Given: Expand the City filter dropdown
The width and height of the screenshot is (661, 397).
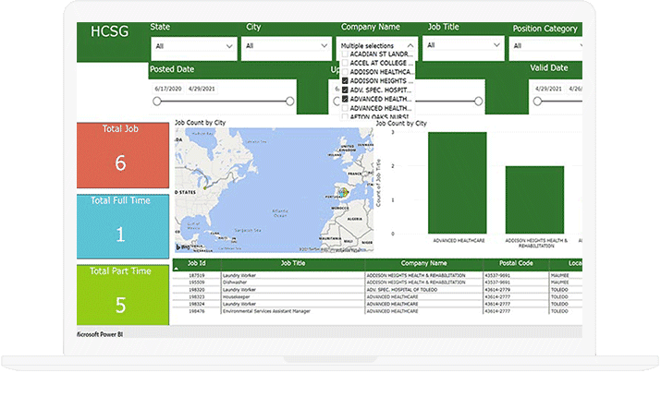Looking at the screenshot, I should [286, 45].
